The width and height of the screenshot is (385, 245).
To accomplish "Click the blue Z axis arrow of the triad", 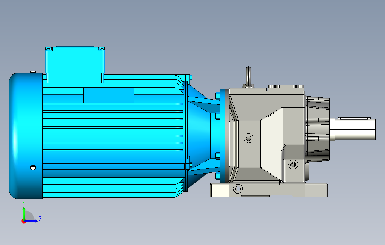I will pyautogui.click(x=32, y=221).
